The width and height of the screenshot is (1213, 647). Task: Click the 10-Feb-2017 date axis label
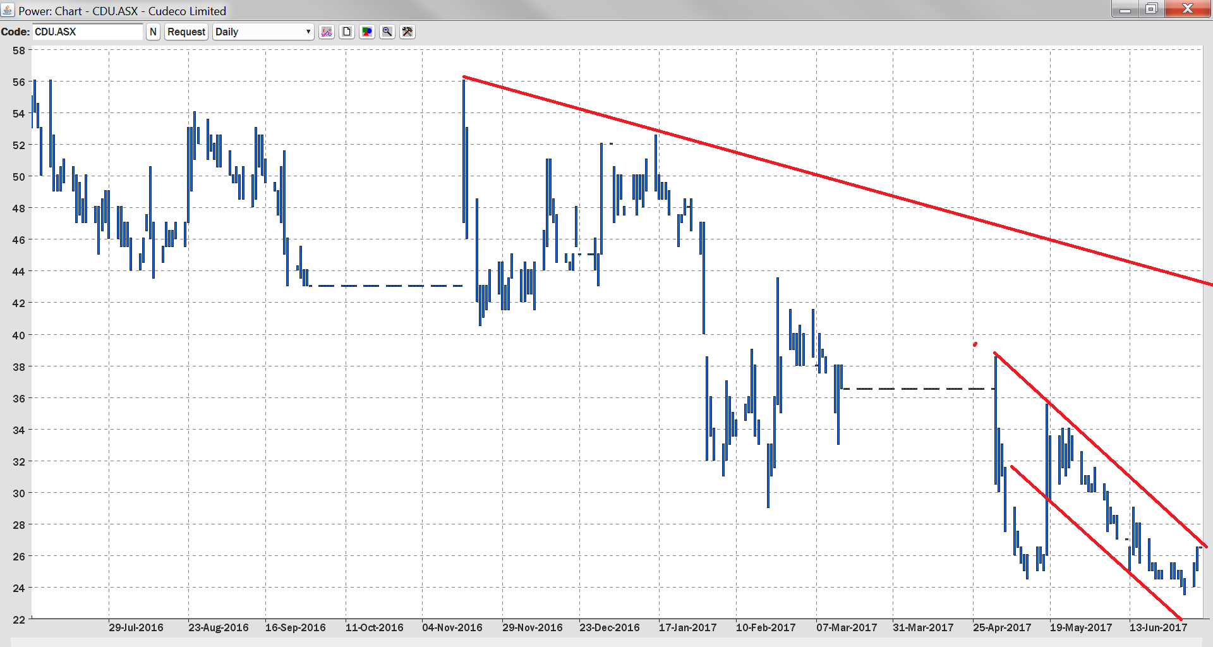(766, 627)
